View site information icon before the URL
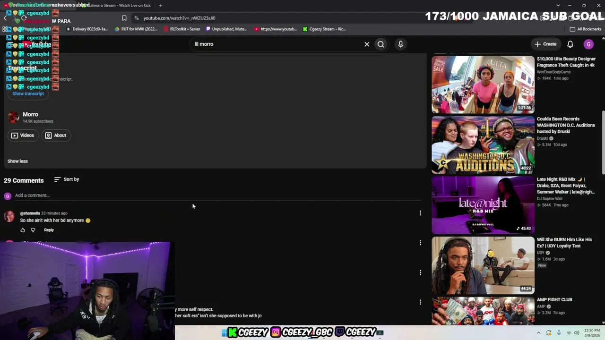The image size is (605, 340). 137,18
